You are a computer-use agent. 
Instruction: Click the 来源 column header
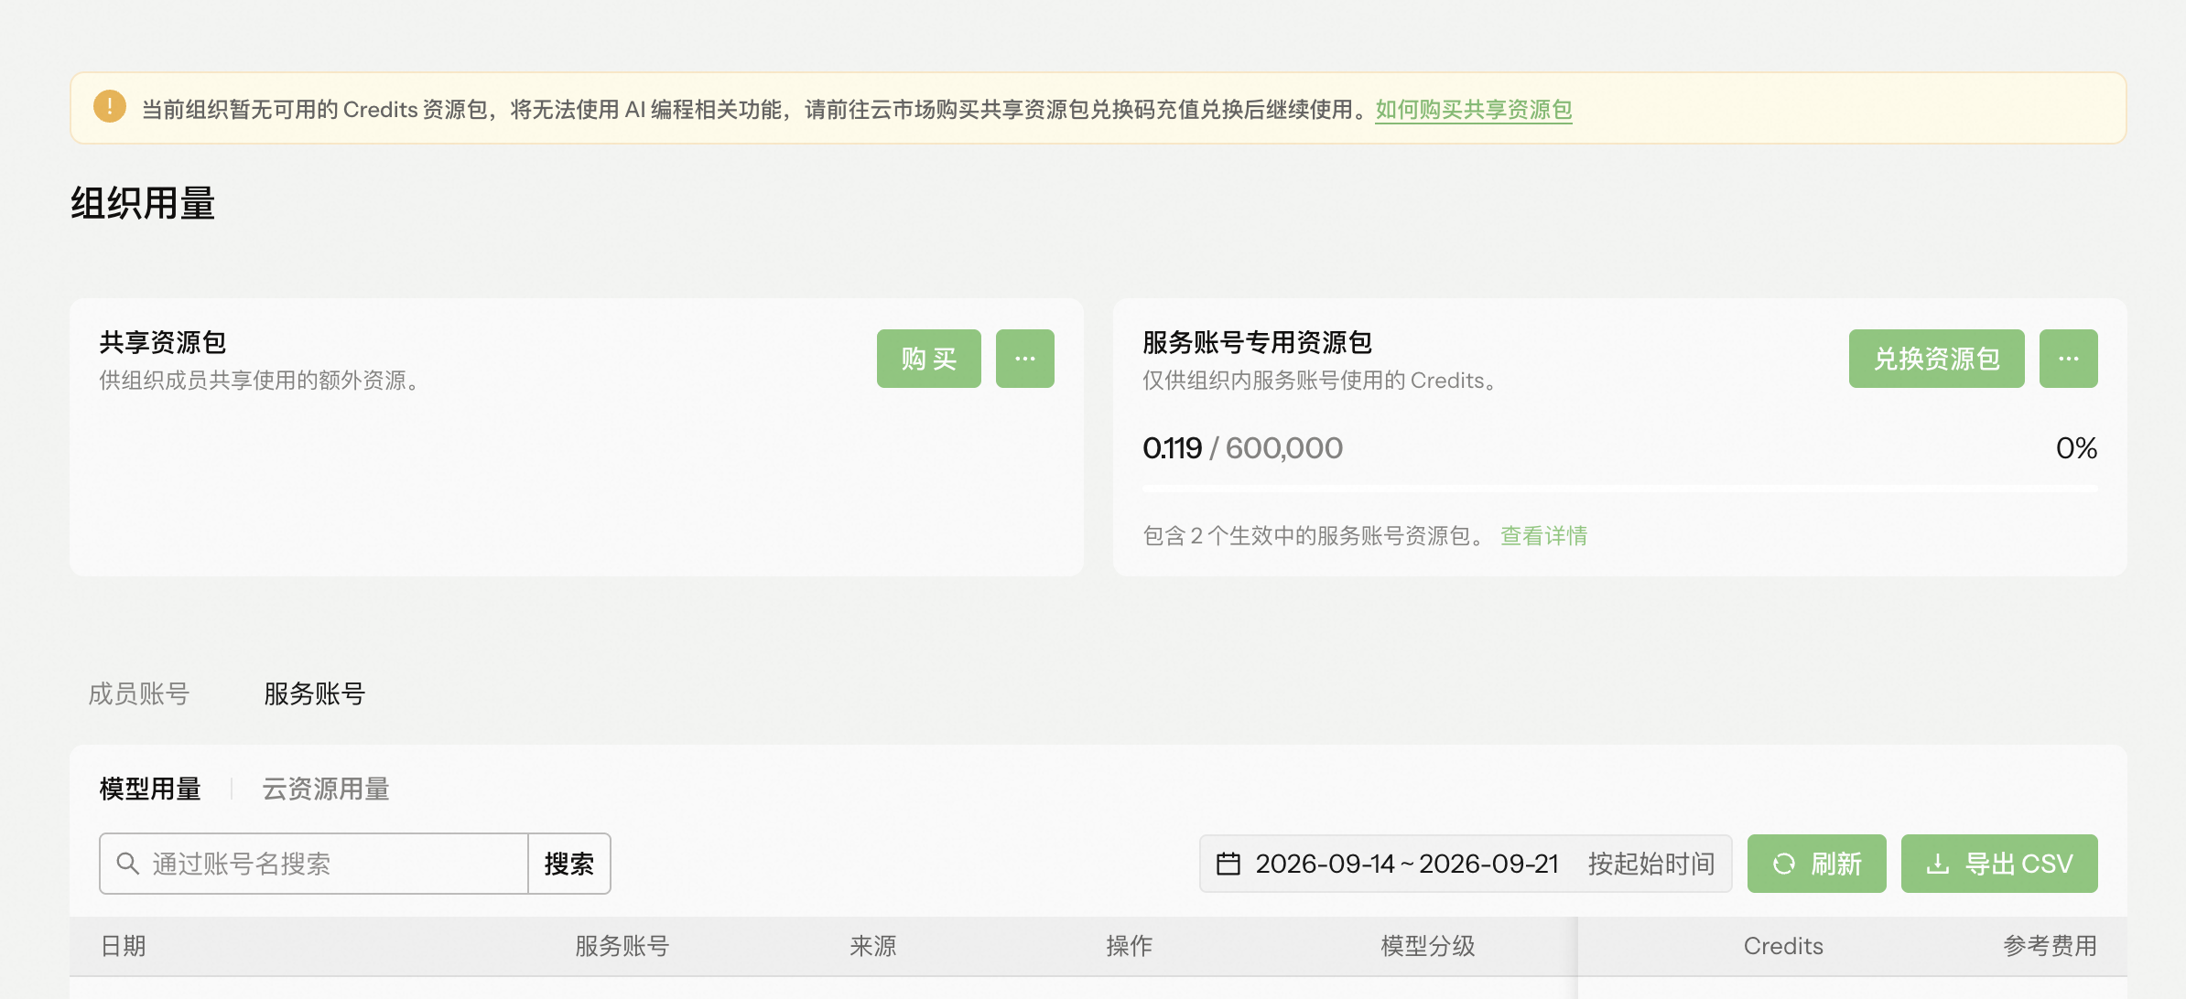tap(873, 946)
